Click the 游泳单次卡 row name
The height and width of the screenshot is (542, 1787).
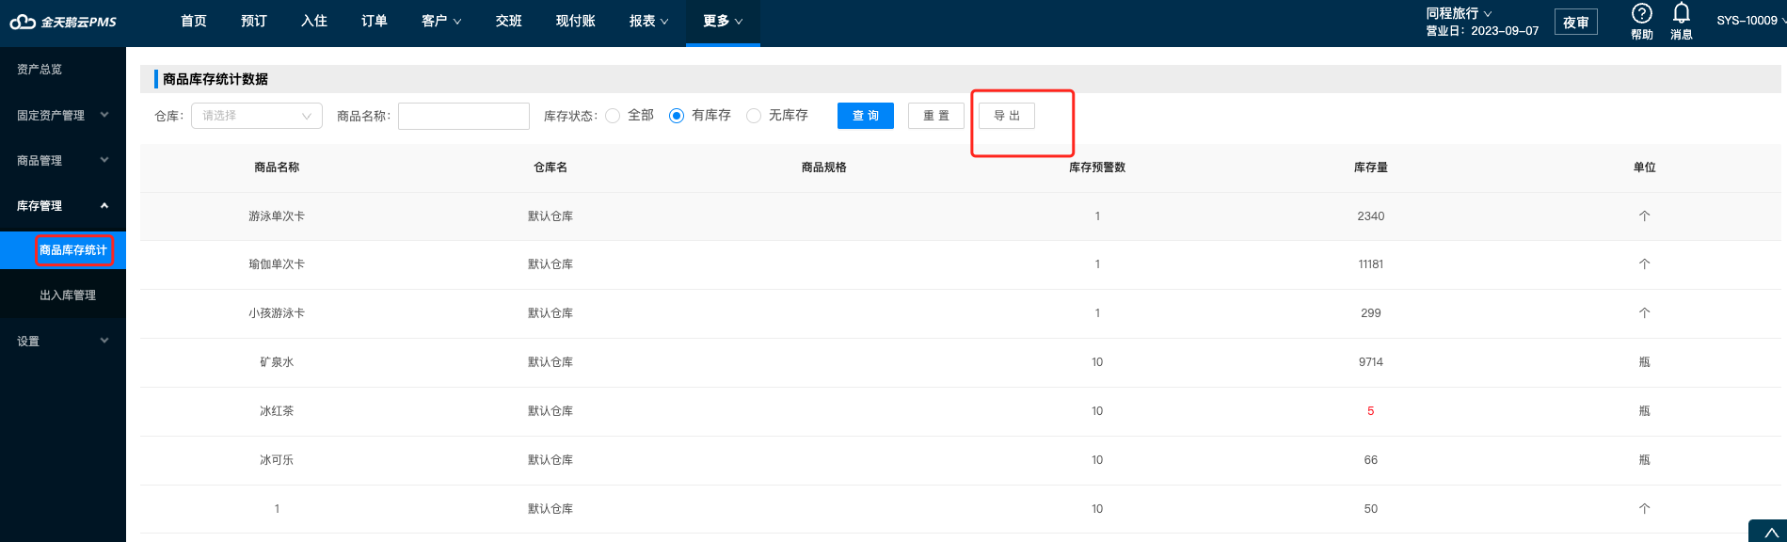pyautogui.click(x=277, y=216)
